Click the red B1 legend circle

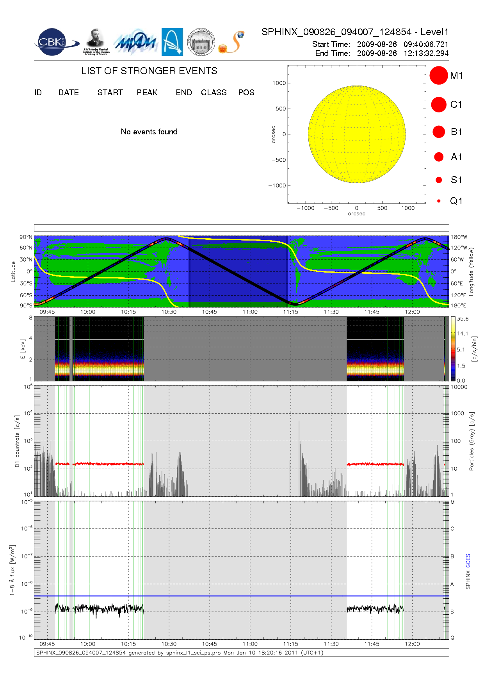[439, 132]
